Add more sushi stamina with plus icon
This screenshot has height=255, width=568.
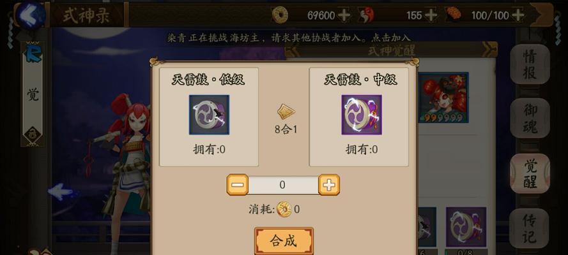[x=518, y=15]
